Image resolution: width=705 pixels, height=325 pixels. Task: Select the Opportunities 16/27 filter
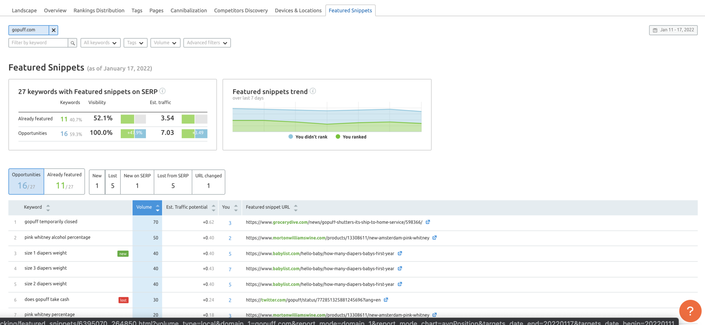click(26, 182)
